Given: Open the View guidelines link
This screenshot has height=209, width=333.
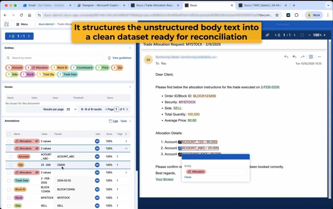Looking at the screenshot, I should pos(119,58).
